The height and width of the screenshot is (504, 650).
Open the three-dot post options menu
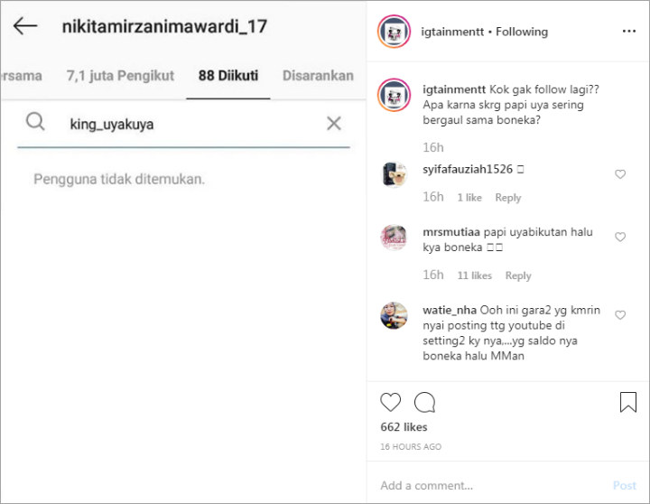click(629, 31)
